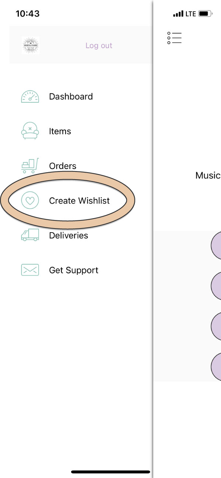Tap the first purple circle button

click(216, 246)
